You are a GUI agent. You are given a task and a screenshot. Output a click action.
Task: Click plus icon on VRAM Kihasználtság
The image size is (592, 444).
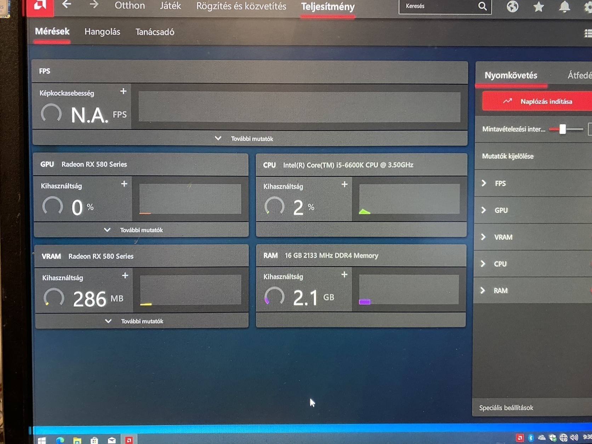pos(125,275)
